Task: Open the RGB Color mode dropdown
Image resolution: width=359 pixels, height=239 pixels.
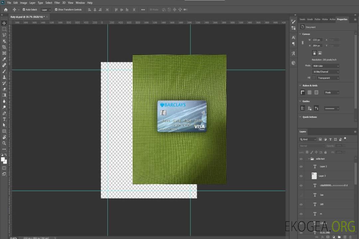Action: pyautogui.click(x=325, y=66)
